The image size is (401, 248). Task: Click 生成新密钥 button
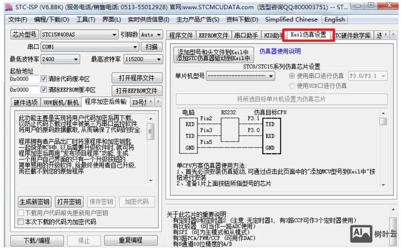34,202
